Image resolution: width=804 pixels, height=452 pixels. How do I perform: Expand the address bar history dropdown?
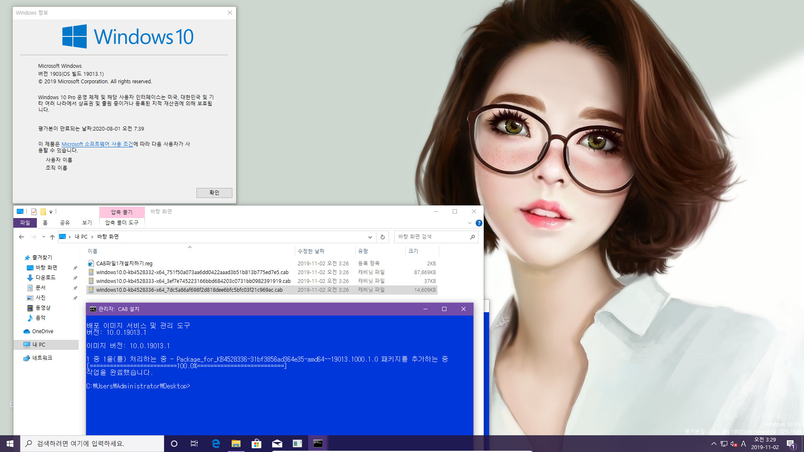coord(370,237)
